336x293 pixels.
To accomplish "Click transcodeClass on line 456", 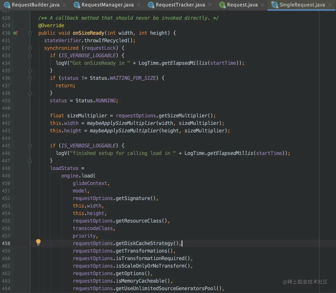I will [x=93, y=228].
